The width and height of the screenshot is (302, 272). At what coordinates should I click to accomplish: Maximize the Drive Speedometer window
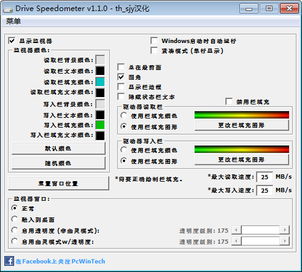[269, 9]
